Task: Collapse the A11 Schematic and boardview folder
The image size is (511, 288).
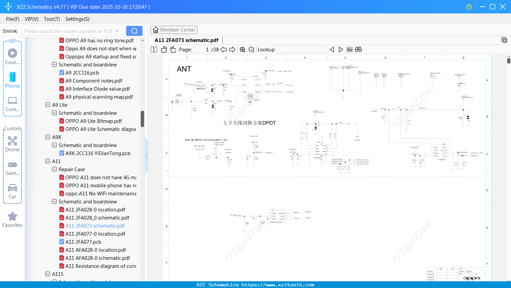Action: [54, 202]
